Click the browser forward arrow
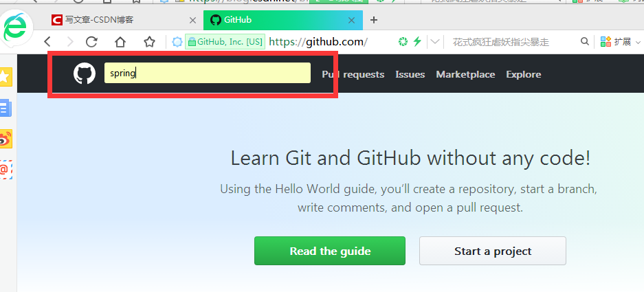 (x=70, y=41)
